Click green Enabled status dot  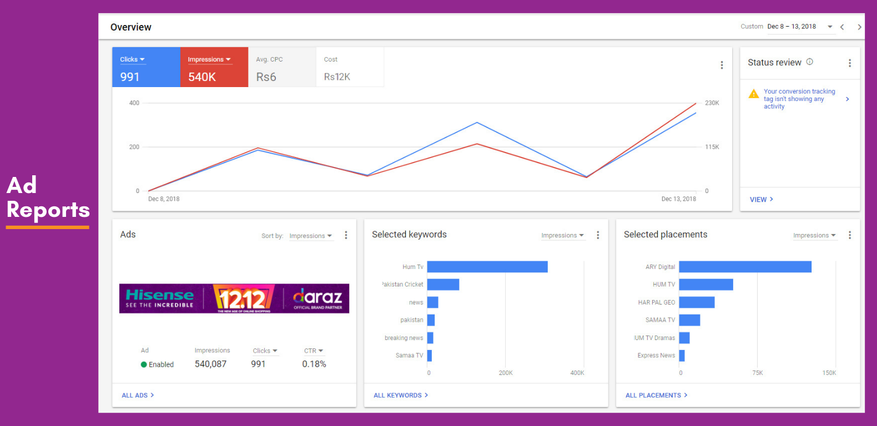point(144,364)
